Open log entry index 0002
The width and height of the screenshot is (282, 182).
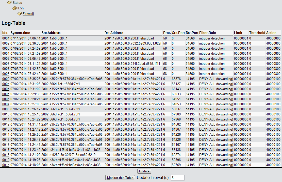pyautogui.click(x=6, y=44)
